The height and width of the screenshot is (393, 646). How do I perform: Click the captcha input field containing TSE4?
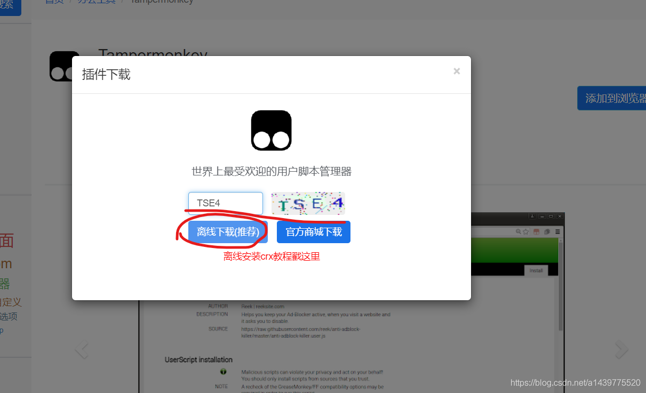(x=226, y=203)
